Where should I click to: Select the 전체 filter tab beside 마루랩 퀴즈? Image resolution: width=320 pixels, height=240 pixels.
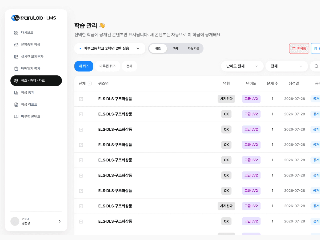pyautogui.click(x=129, y=66)
